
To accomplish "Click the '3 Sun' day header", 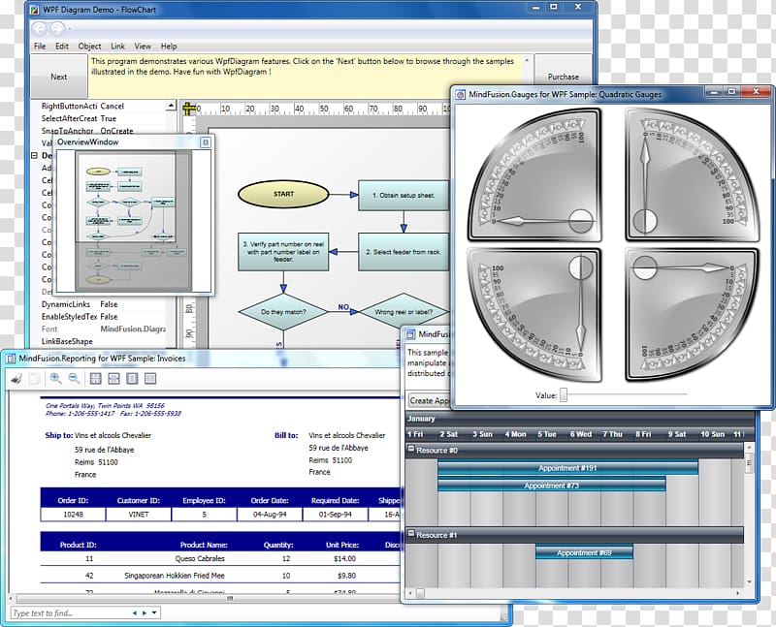I will 482,434.
